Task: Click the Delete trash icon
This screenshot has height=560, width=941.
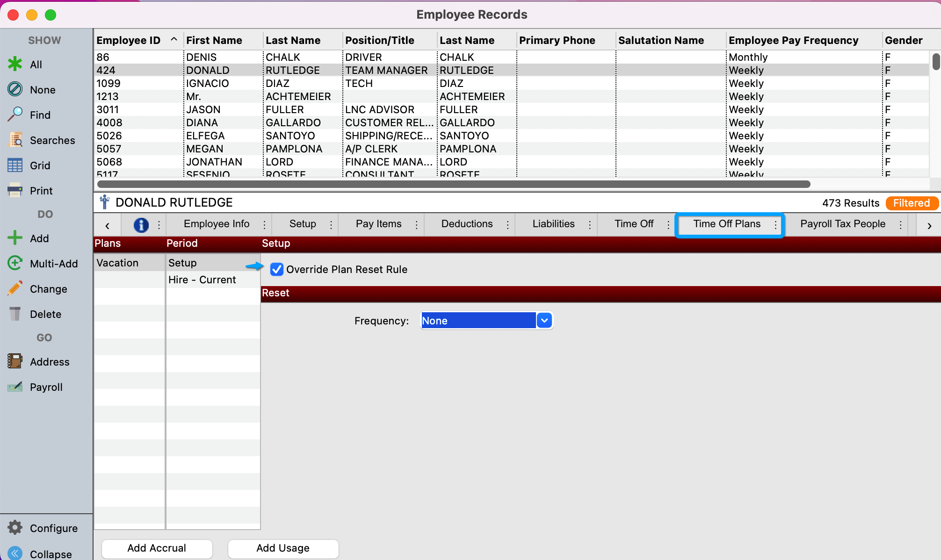Action: [x=15, y=314]
